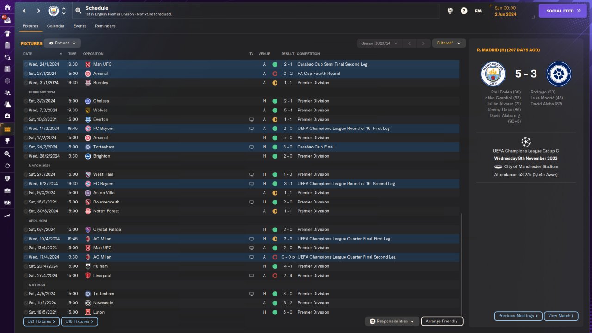592x333 pixels.
Task: Click the Luton opposition name
Action: 99,312
